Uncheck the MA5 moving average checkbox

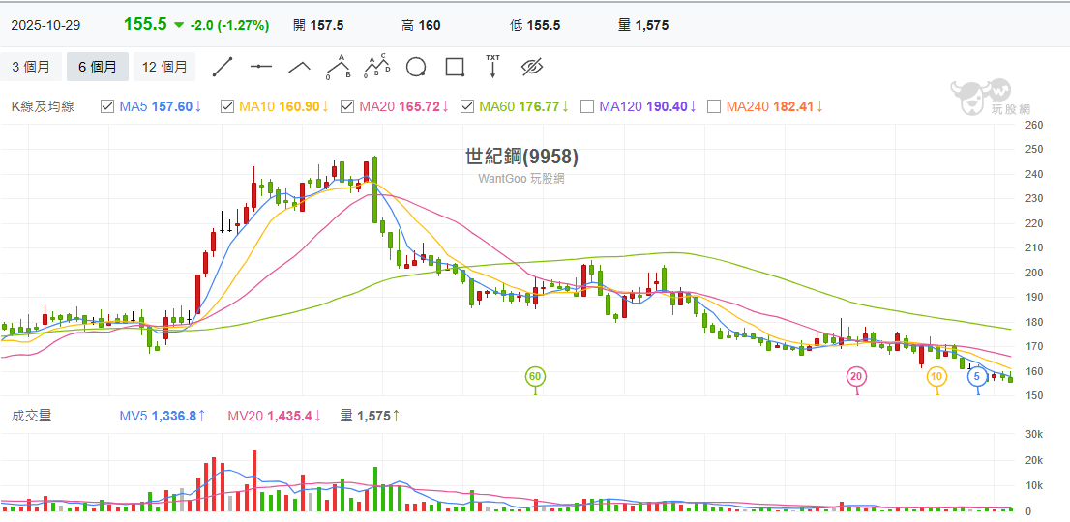coord(108,106)
